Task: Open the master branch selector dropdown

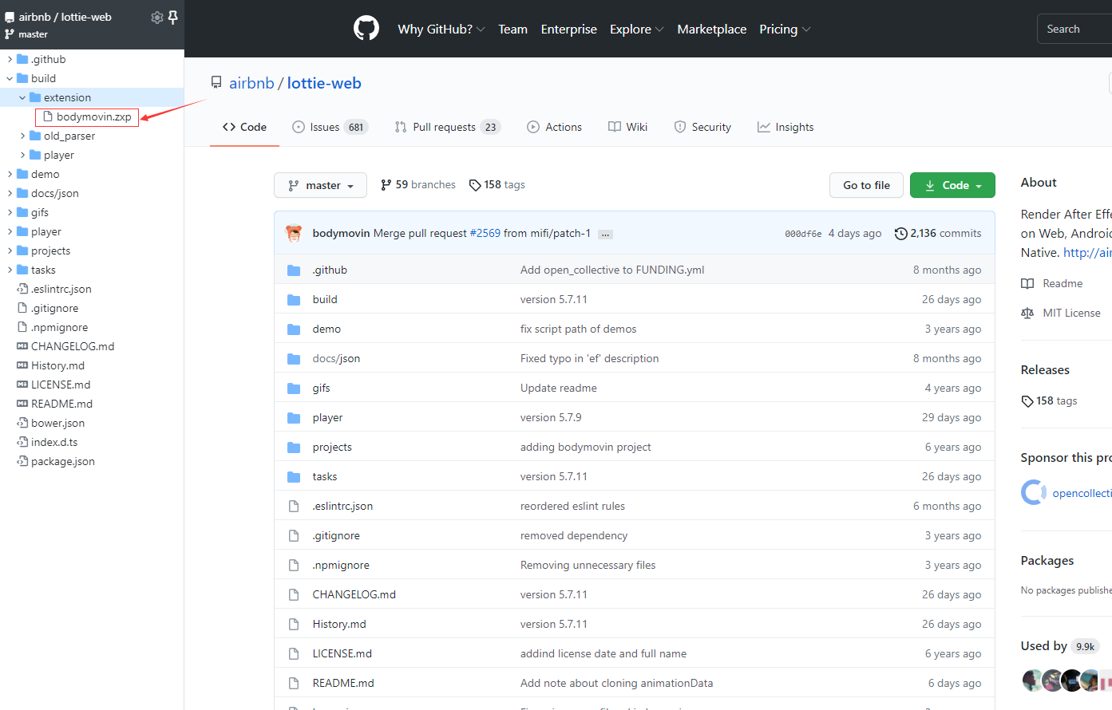Action: [320, 184]
